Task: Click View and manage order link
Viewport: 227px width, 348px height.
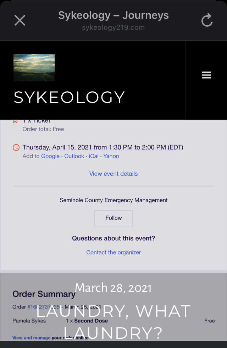Action: tap(32, 338)
